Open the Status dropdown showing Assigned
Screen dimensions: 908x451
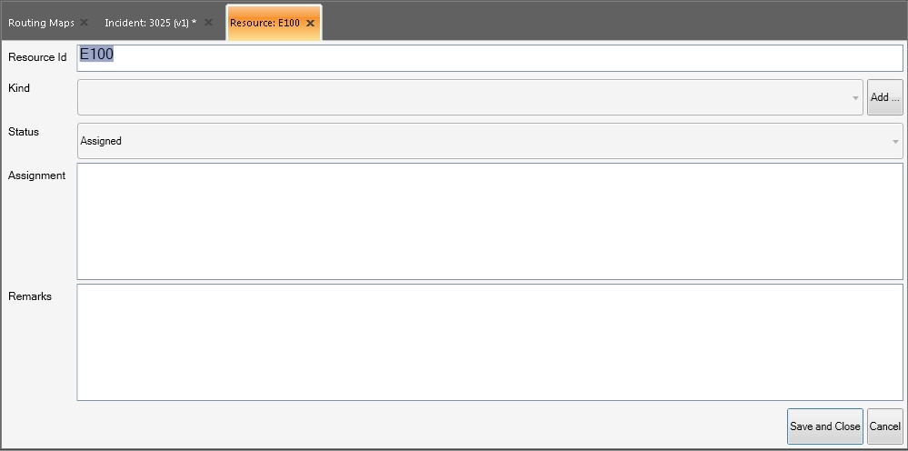[490, 141]
